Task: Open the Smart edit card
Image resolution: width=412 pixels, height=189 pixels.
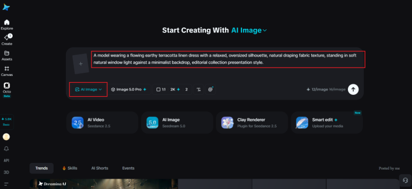Action: point(327,123)
